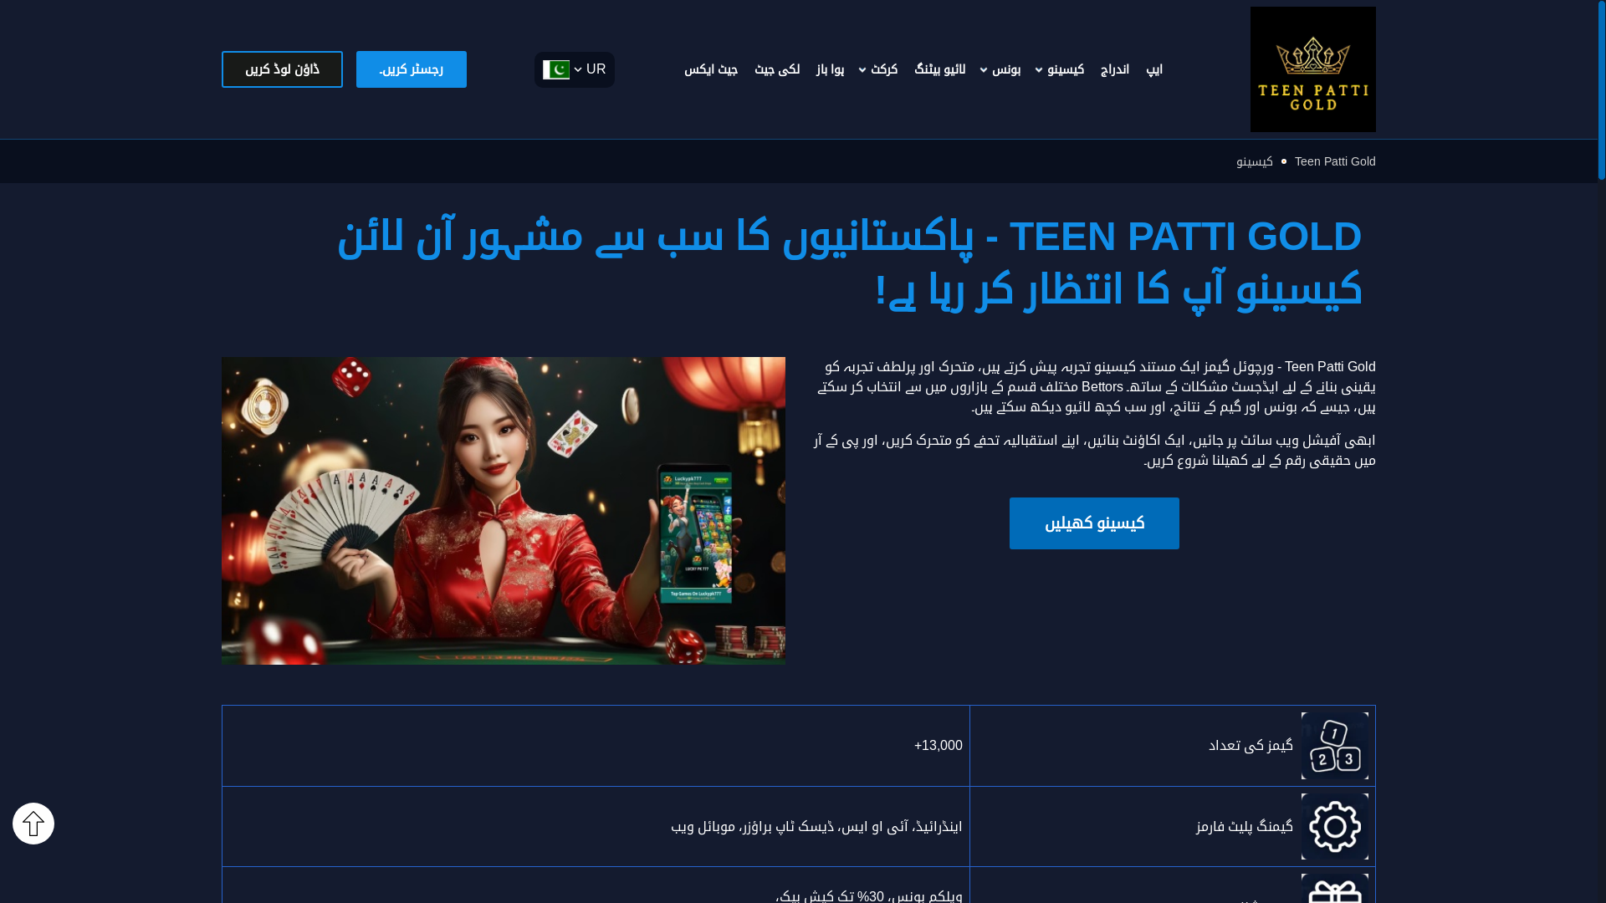This screenshot has height=903, width=1606.
Task: Click the Teen Patti Gold breadcrumb link
Action: tap(1335, 161)
